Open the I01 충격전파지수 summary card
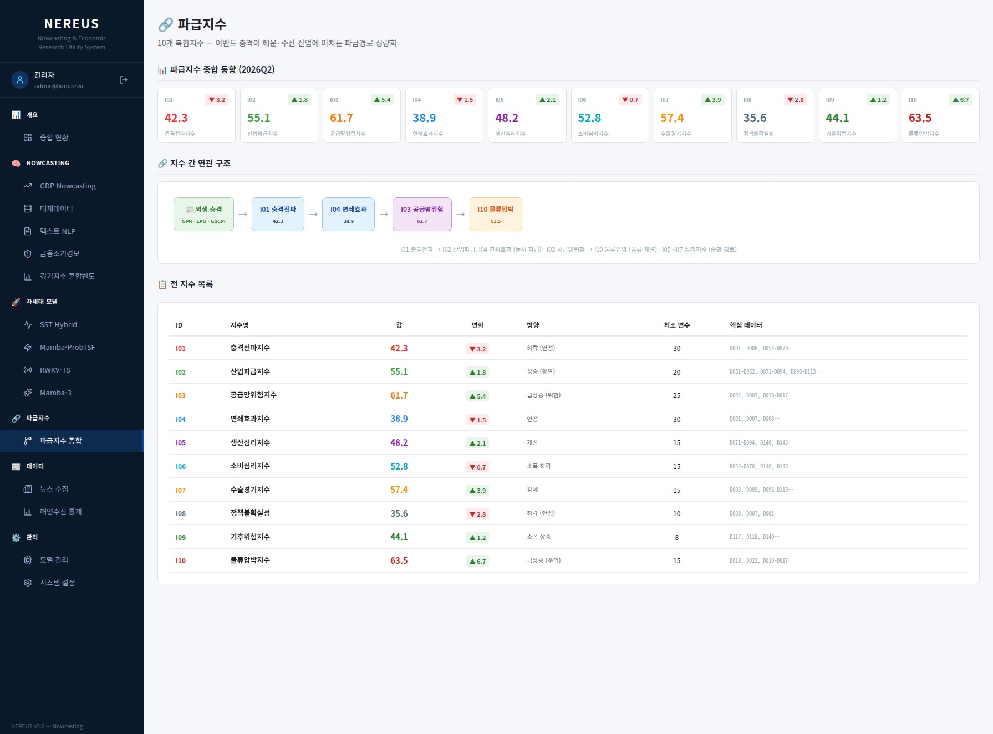Image resolution: width=993 pixels, height=734 pixels. pos(196,115)
